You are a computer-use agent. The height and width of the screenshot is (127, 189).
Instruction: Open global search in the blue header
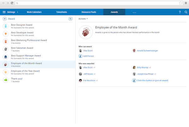coord(186,12)
